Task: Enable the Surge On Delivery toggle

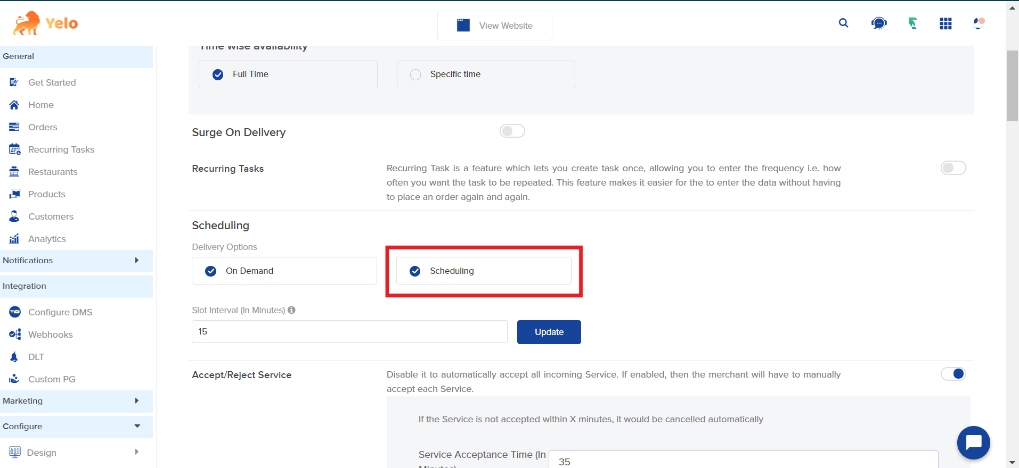Action: [x=512, y=131]
